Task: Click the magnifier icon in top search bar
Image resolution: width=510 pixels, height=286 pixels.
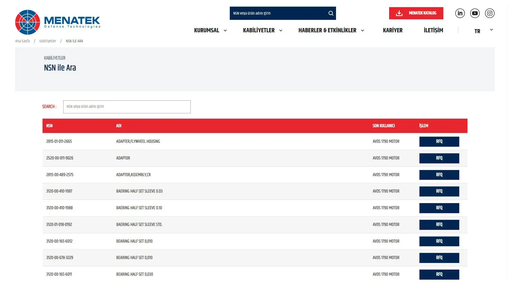Action: point(331,13)
